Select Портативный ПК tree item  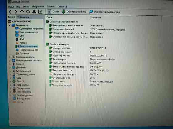(27, 50)
